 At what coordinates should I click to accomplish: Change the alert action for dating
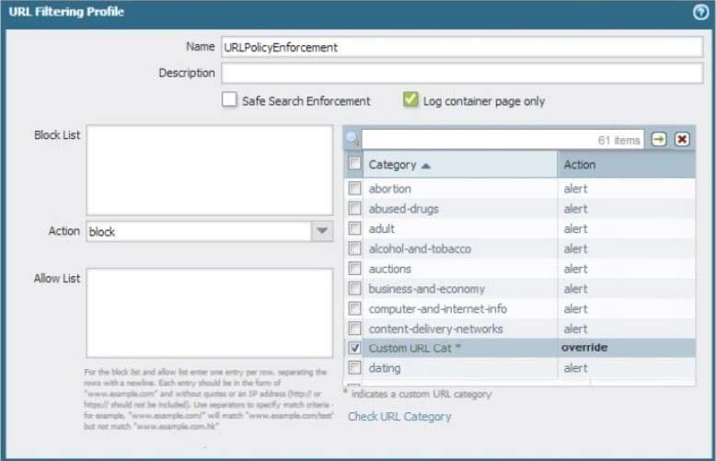point(575,368)
